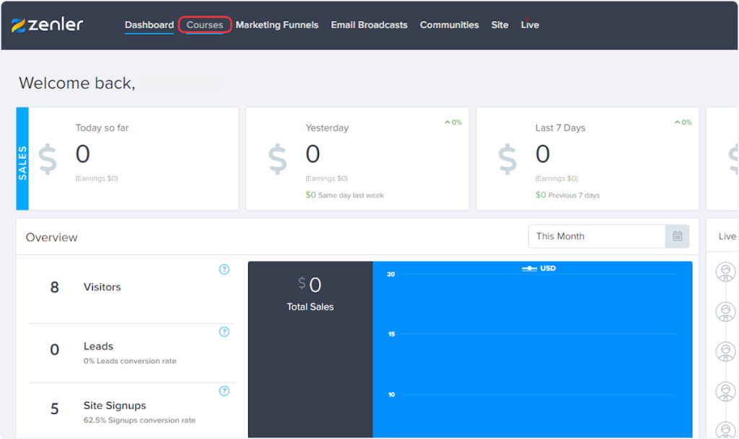Switch to the Communities section

click(x=449, y=25)
